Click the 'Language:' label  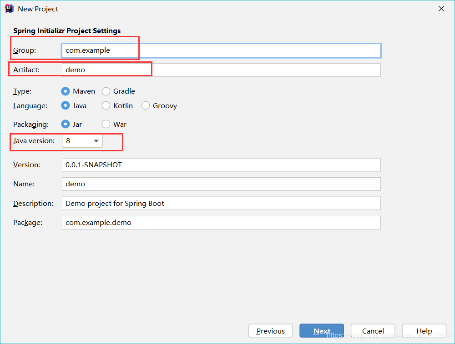(30, 106)
